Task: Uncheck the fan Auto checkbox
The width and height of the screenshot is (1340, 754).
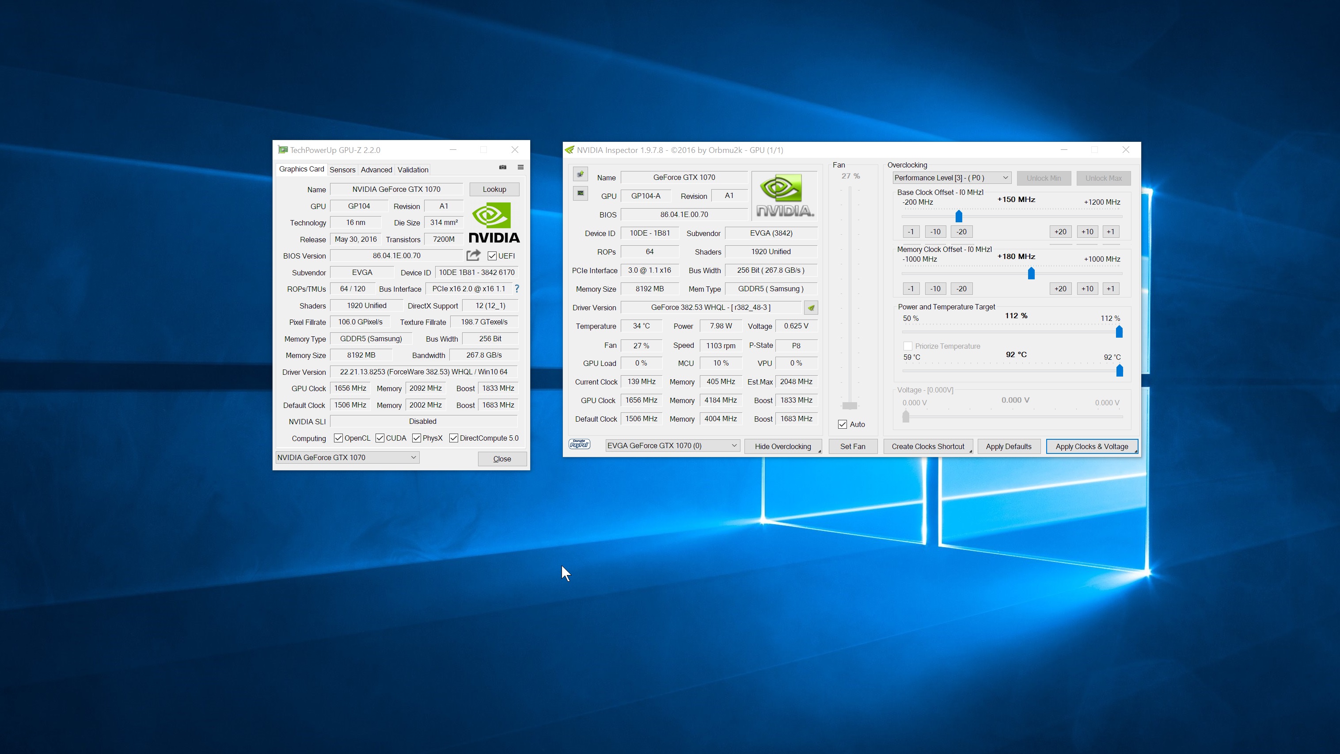Action: tap(843, 425)
